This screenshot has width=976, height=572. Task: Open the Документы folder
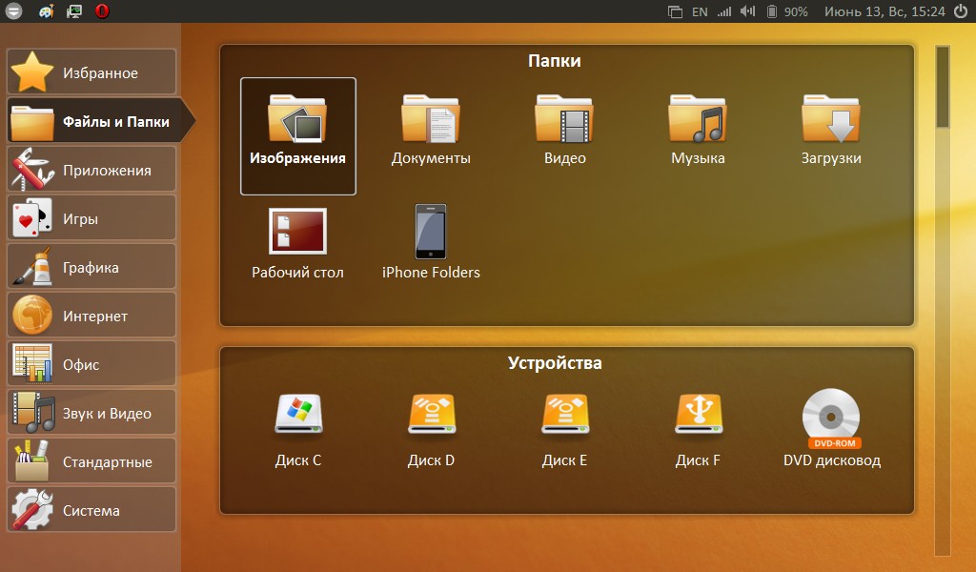click(x=431, y=131)
